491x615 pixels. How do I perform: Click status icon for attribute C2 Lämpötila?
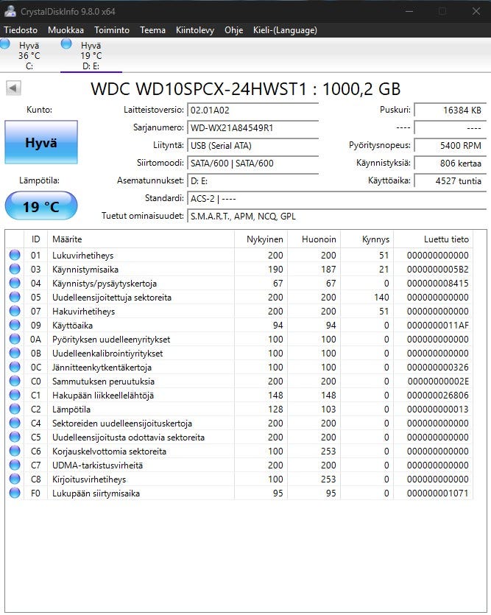[x=15, y=409]
